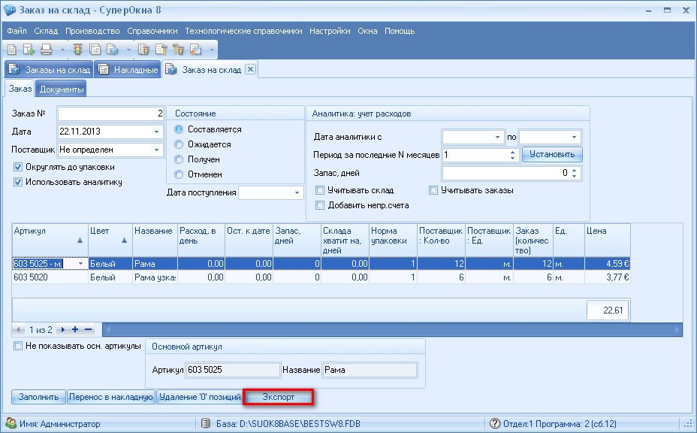Expand 'Дата аналитики с' start date dropdown

497,137
